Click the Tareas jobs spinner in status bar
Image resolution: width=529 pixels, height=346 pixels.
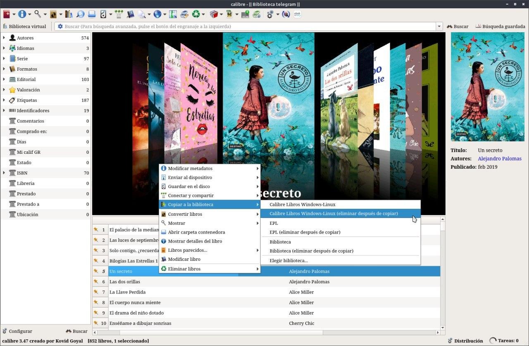[x=493, y=341]
